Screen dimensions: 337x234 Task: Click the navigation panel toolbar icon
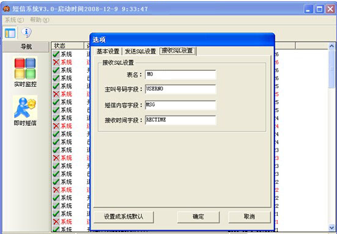click(10, 33)
